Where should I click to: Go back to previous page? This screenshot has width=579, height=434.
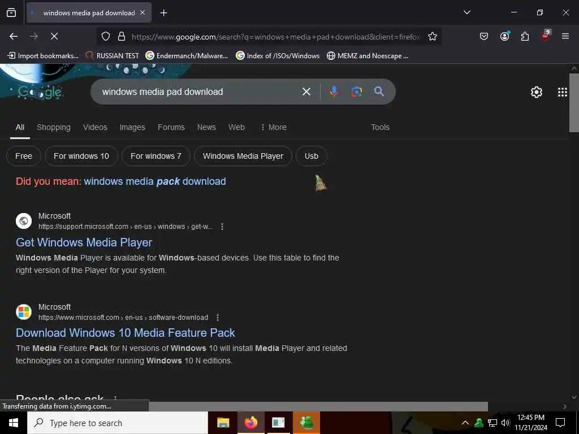pos(14,36)
